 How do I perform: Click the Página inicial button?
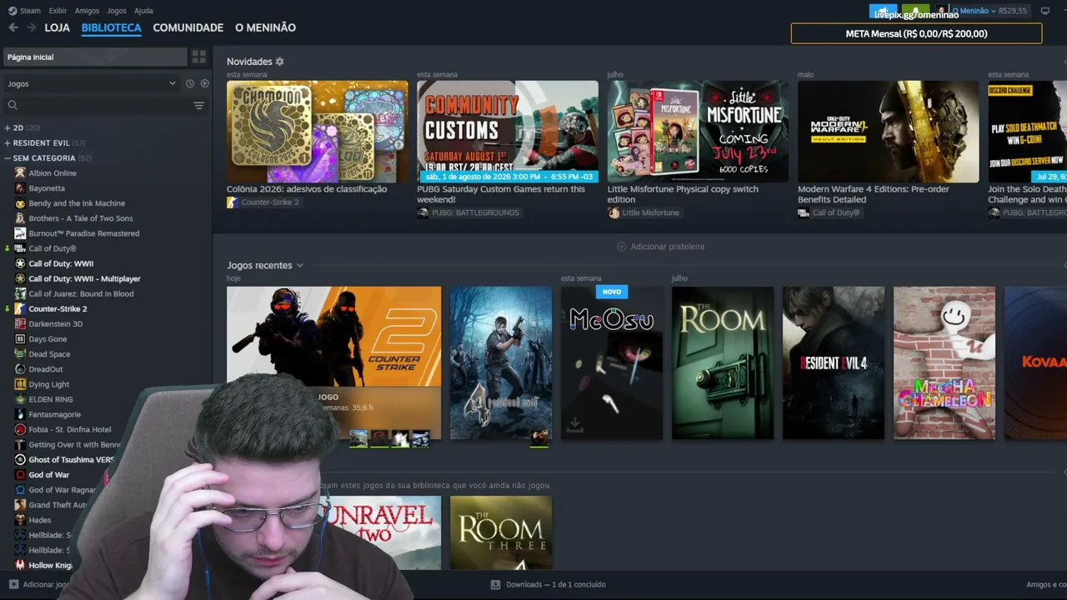tap(96, 57)
